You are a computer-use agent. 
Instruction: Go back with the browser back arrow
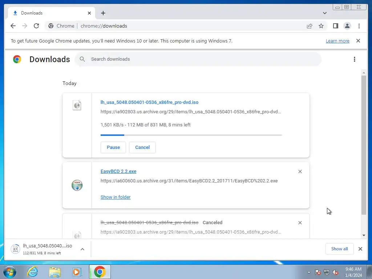point(13,26)
